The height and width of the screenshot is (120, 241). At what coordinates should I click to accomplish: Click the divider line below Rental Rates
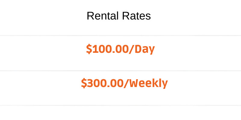[x=120, y=35]
